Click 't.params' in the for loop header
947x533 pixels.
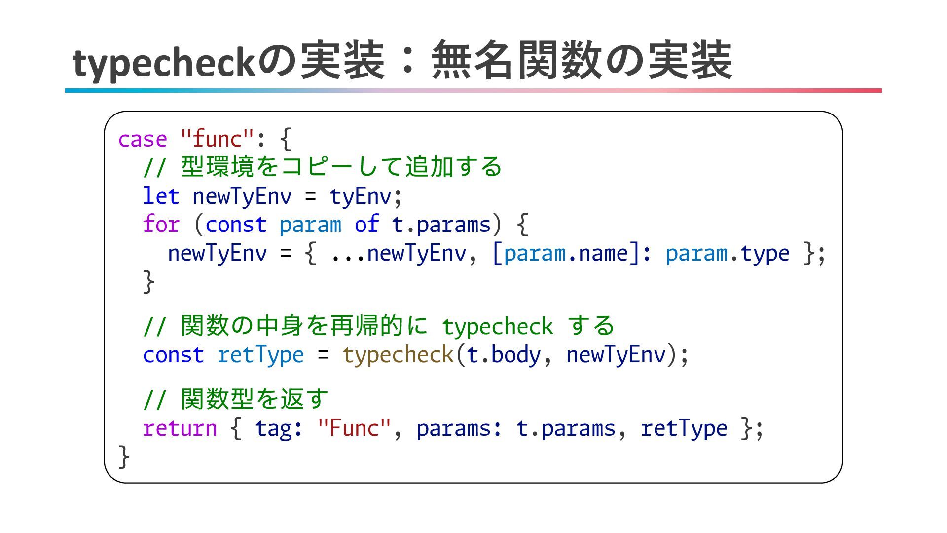pyautogui.click(x=441, y=225)
